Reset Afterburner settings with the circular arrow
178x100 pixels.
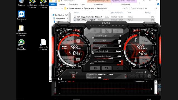coord(106,68)
